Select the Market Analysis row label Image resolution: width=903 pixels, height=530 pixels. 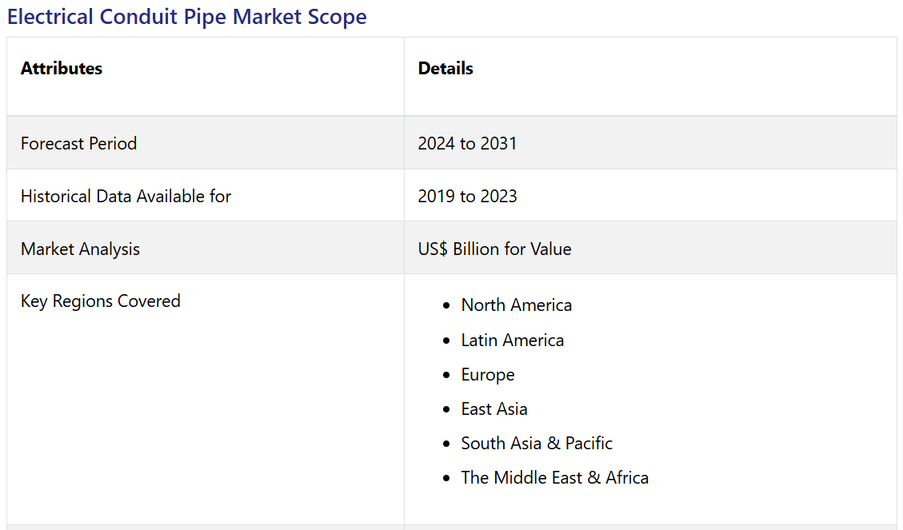point(80,249)
